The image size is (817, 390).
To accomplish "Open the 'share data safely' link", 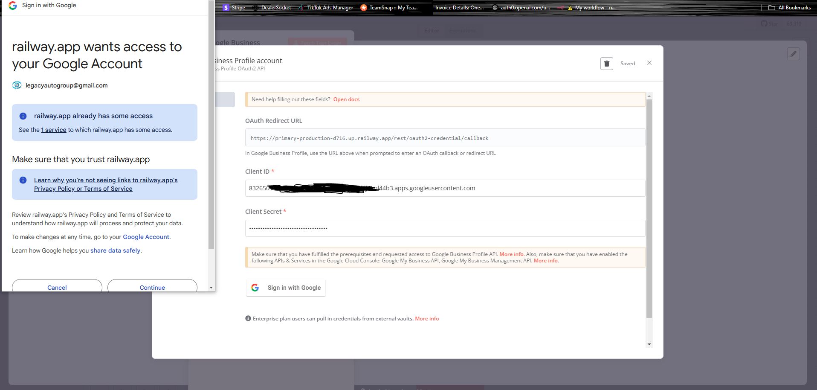I will click(115, 250).
